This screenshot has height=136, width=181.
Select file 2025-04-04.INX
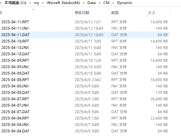click(15, 125)
